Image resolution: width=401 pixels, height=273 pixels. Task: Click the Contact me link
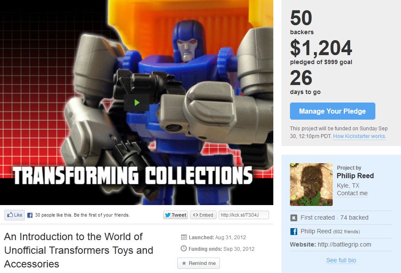coord(352,193)
